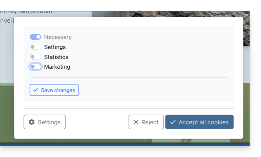Enable the Settings cookies switch
Screen dimensions: 261x157
click(x=36, y=47)
